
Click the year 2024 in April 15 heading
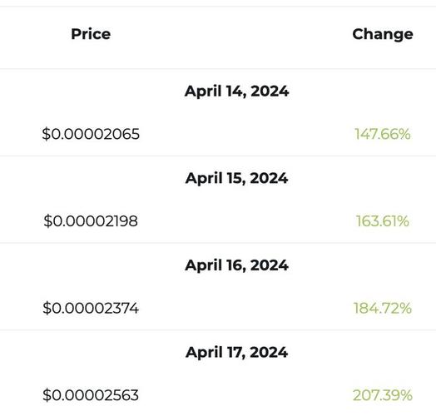tap(269, 178)
